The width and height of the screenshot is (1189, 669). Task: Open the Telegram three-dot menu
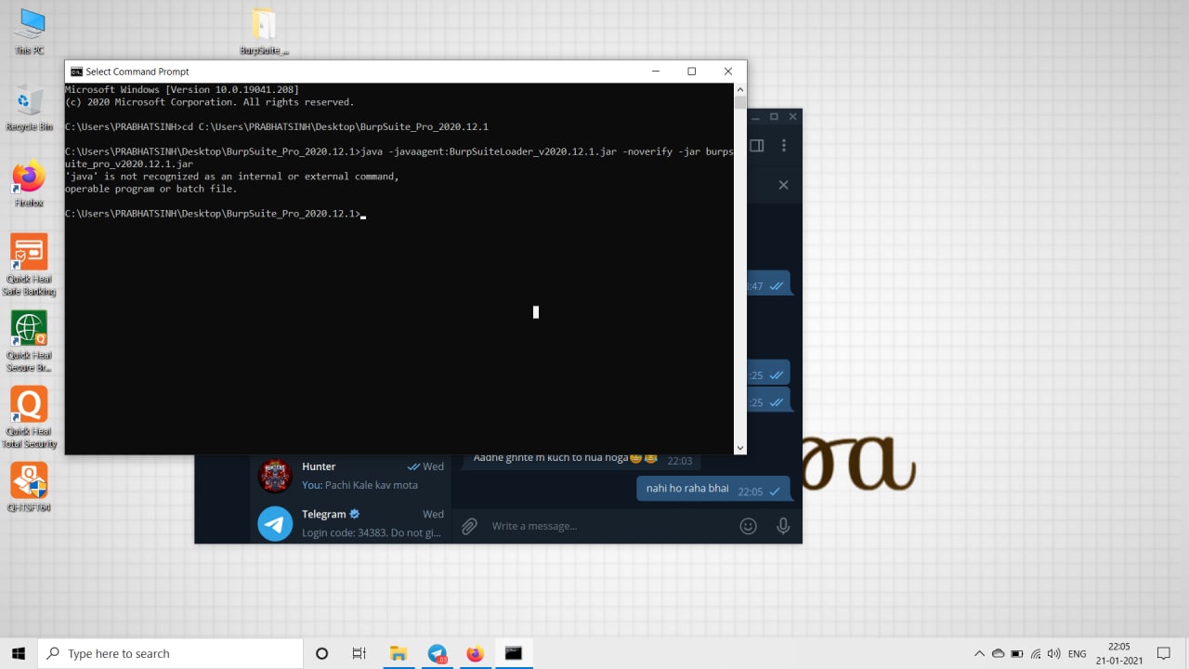784,146
